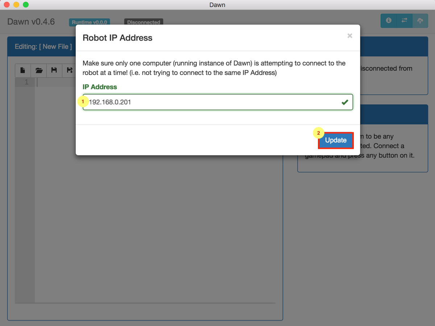Click the save file floppy icon
Image resolution: width=435 pixels, height=326 pixels.
[54, 70]
